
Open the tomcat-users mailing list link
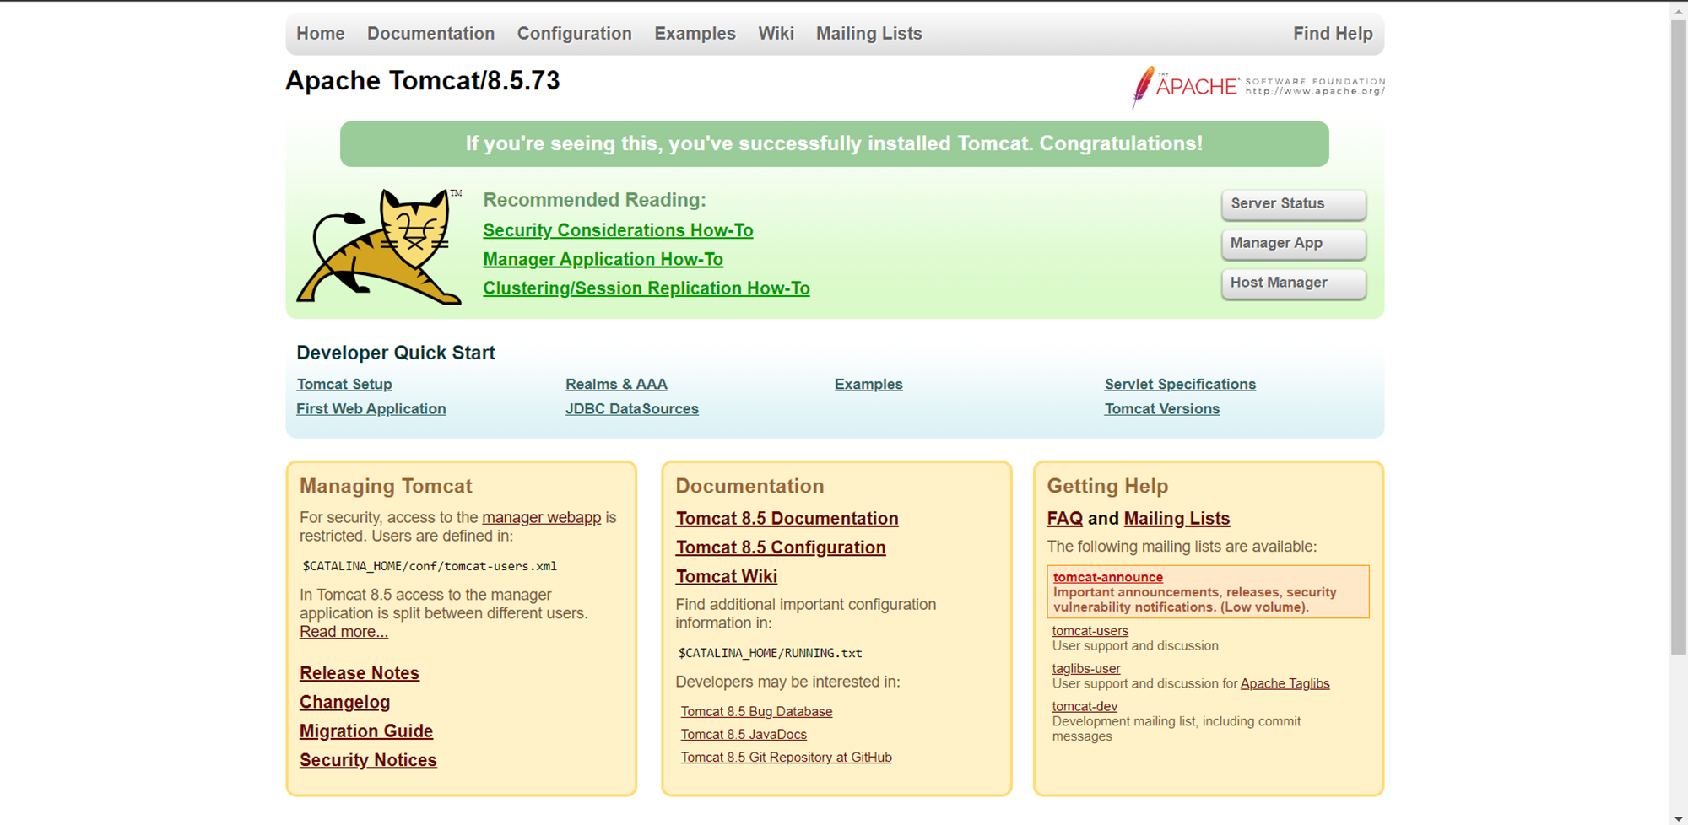1090,631
